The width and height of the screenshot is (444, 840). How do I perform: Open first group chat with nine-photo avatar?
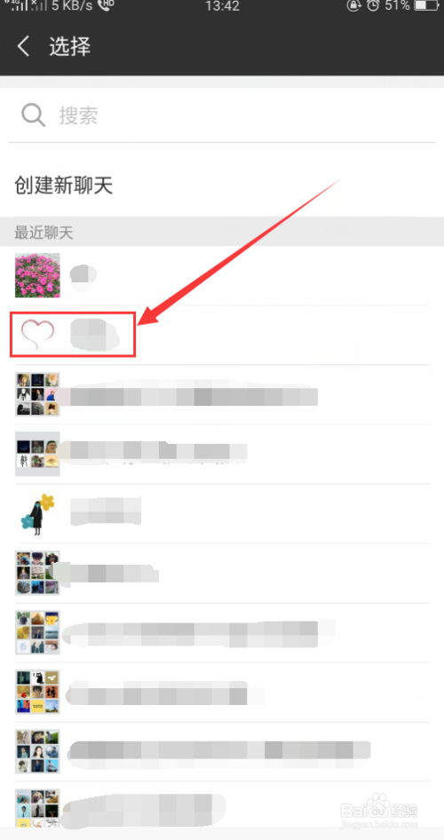tap(222, 395)
